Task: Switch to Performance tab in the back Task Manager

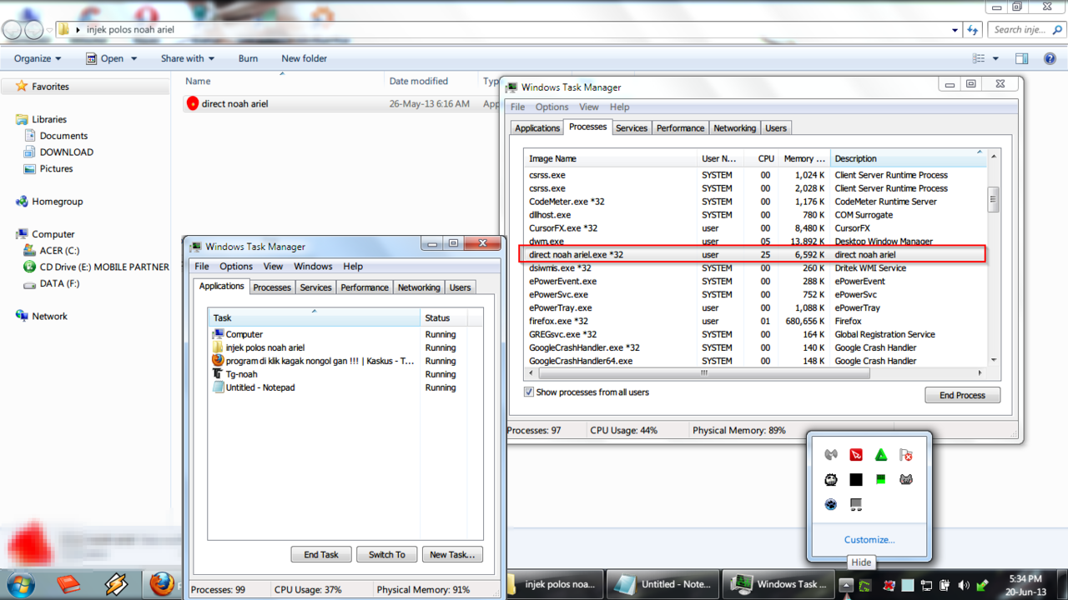Action: [680, 128]
